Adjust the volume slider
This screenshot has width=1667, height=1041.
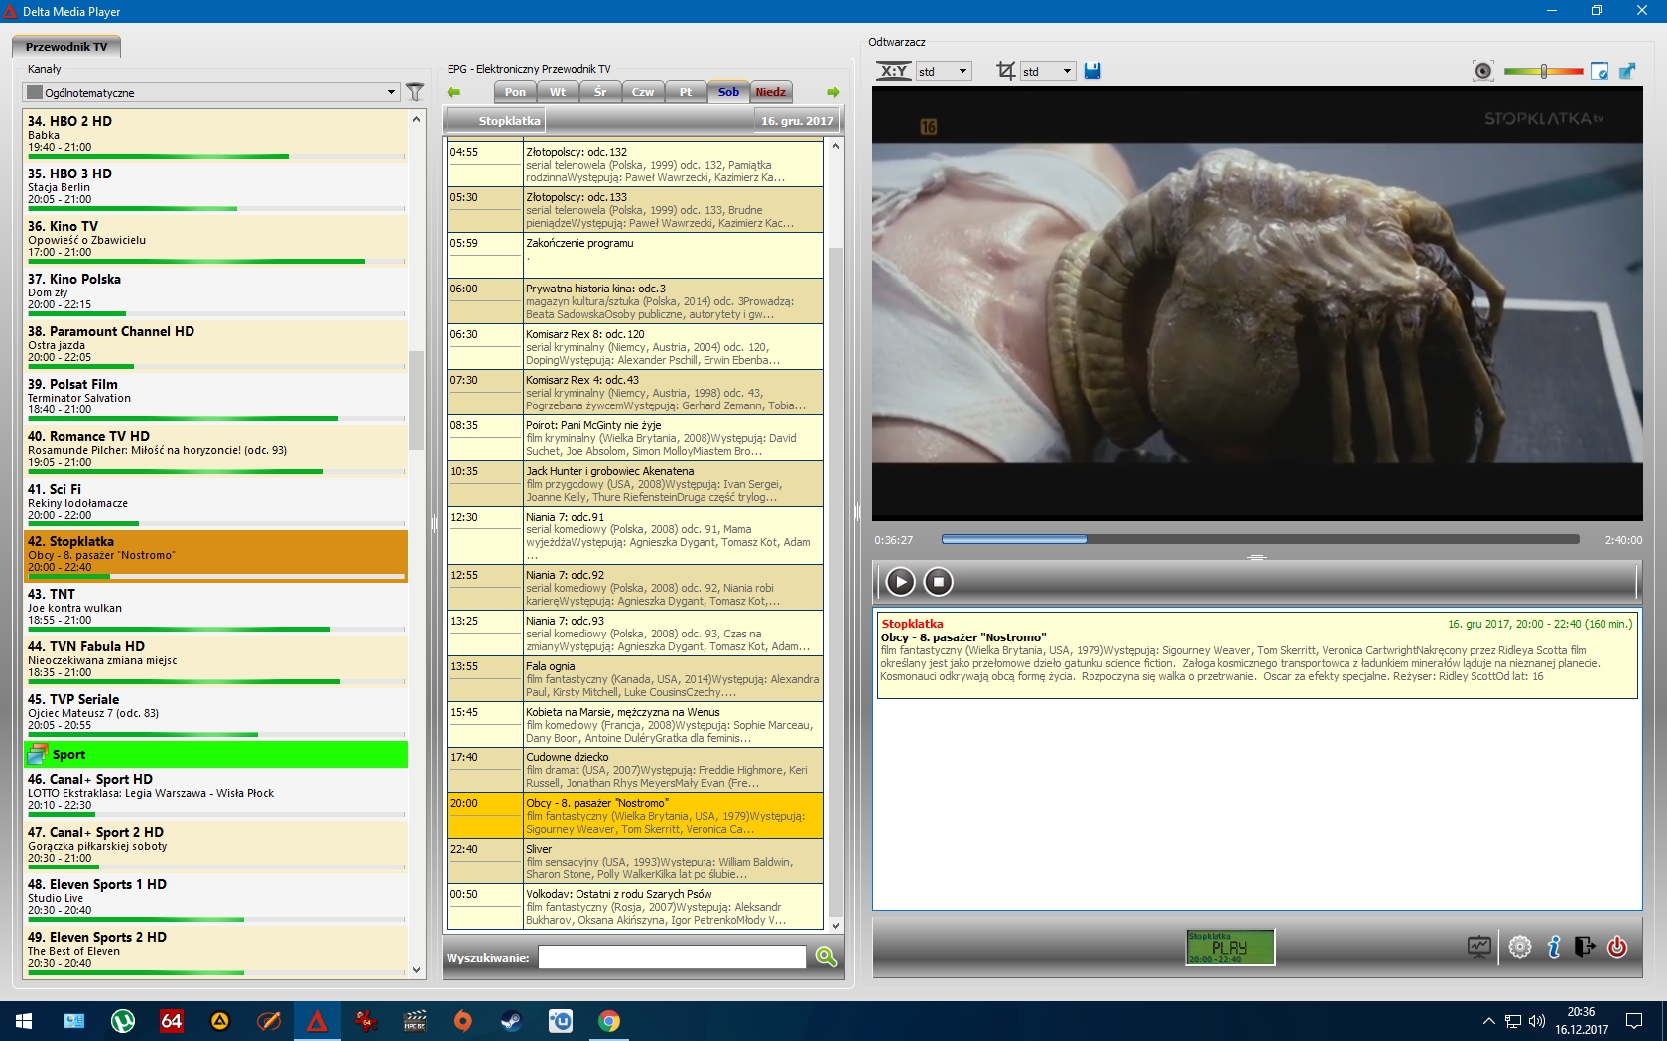[x=1543, y=71]
